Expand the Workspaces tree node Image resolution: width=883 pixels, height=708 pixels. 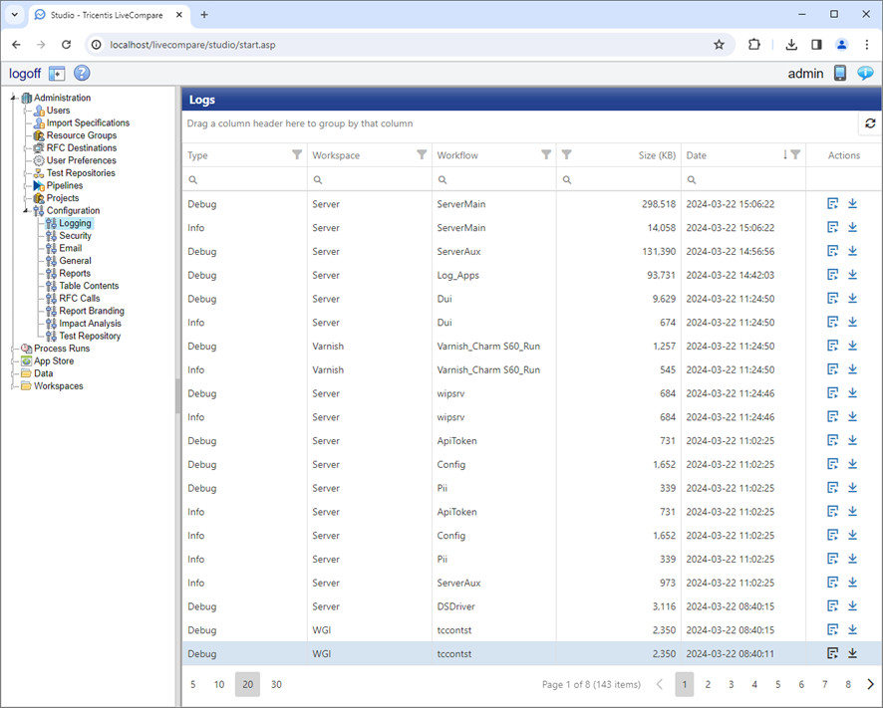point(14,386)
